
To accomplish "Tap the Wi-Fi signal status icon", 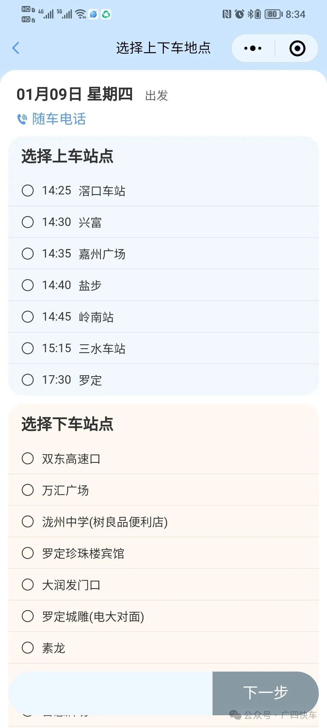I will [x=81, y=14].
